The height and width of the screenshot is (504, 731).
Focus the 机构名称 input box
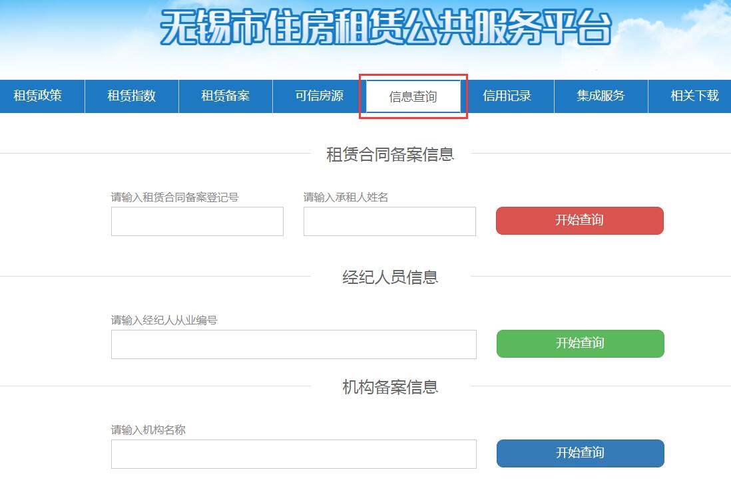[x=294, y=454]
